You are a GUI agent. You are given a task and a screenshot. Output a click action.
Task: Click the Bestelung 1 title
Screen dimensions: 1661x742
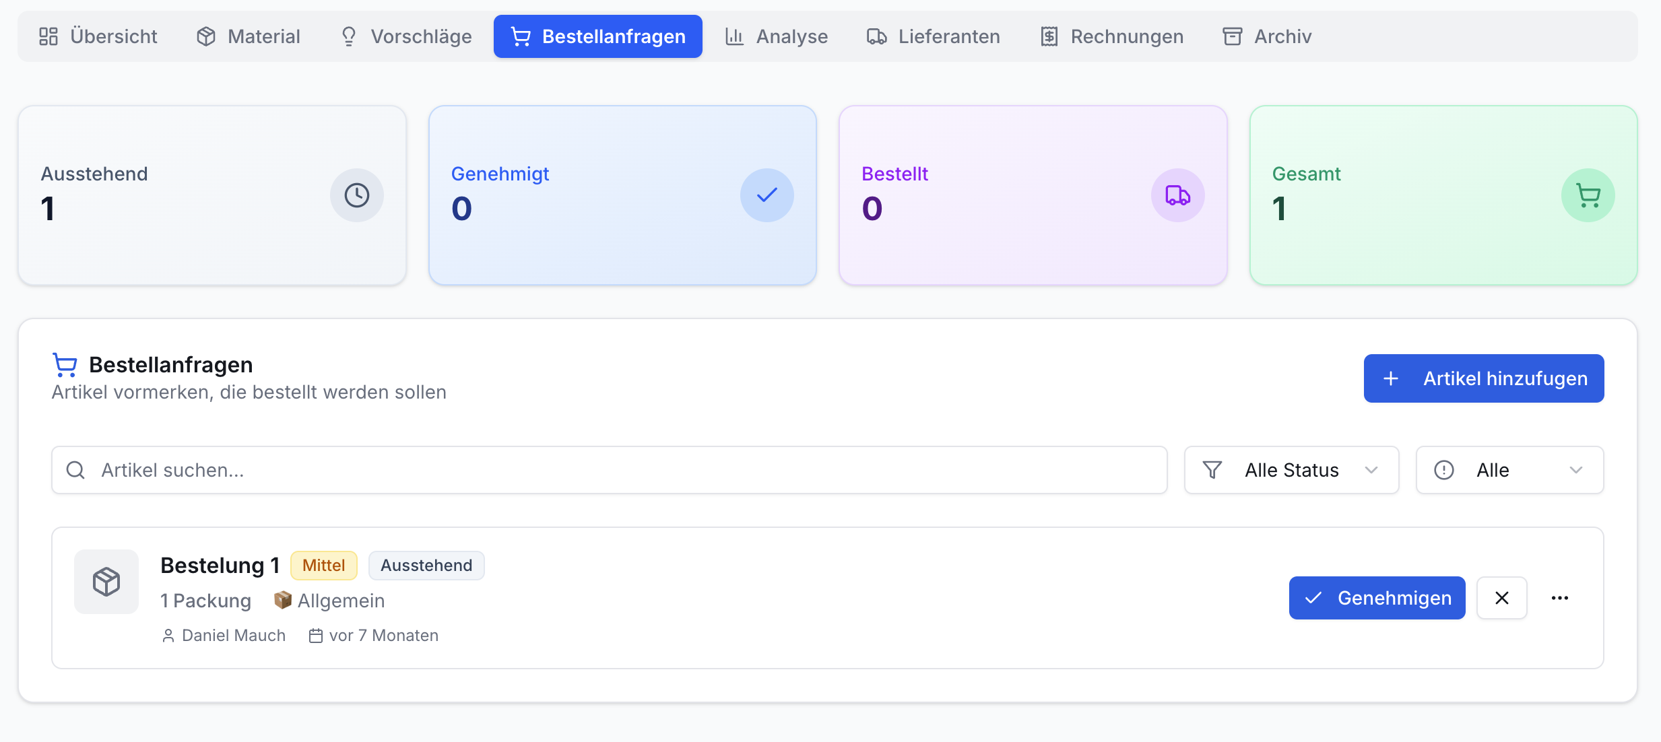click(220, 566)
